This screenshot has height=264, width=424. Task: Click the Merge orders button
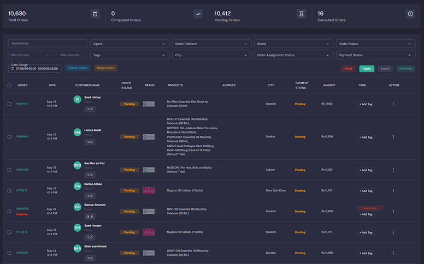105,68
